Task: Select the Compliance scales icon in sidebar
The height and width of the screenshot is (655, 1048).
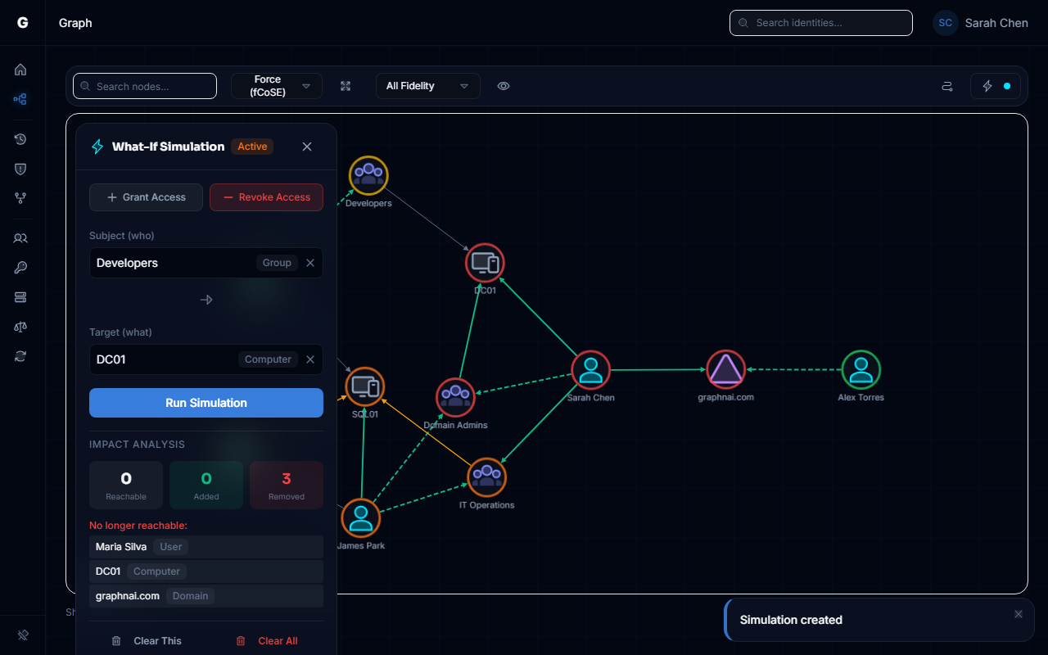Action: [20, 326]
